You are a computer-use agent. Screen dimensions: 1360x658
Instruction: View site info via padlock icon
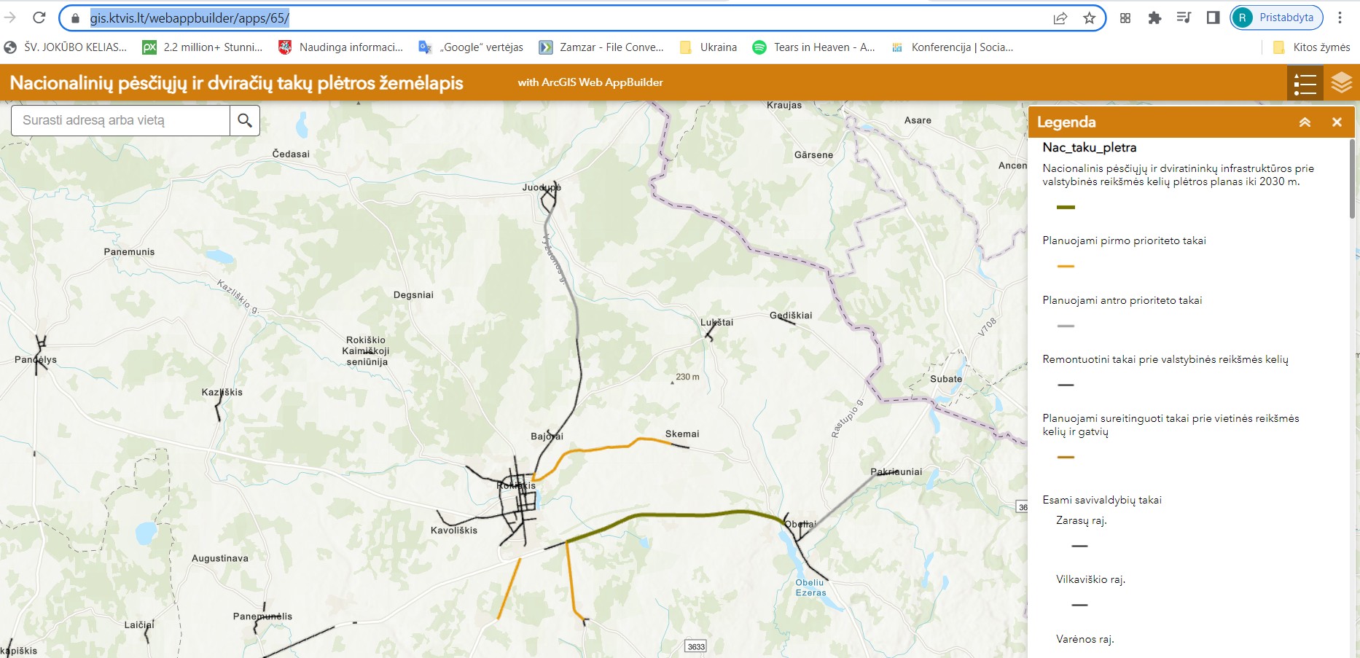coord(75,18)
